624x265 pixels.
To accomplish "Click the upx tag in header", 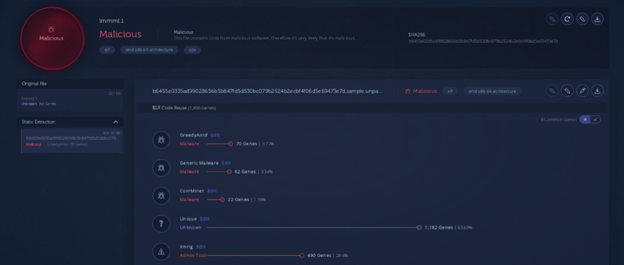I will pyautogui.click(x=192, y=50).
